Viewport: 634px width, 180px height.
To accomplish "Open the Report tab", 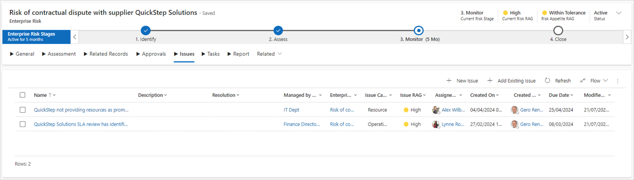I will tap(238, 54).
